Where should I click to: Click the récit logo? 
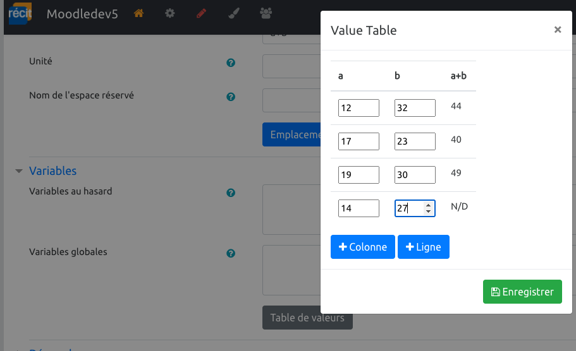pos(18,14)
